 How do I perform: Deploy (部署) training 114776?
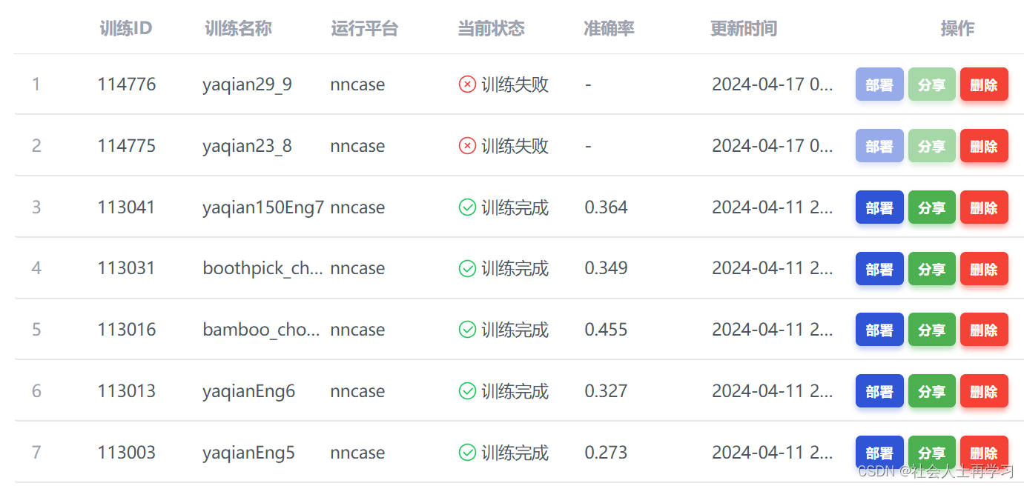(x=879, y=84)
